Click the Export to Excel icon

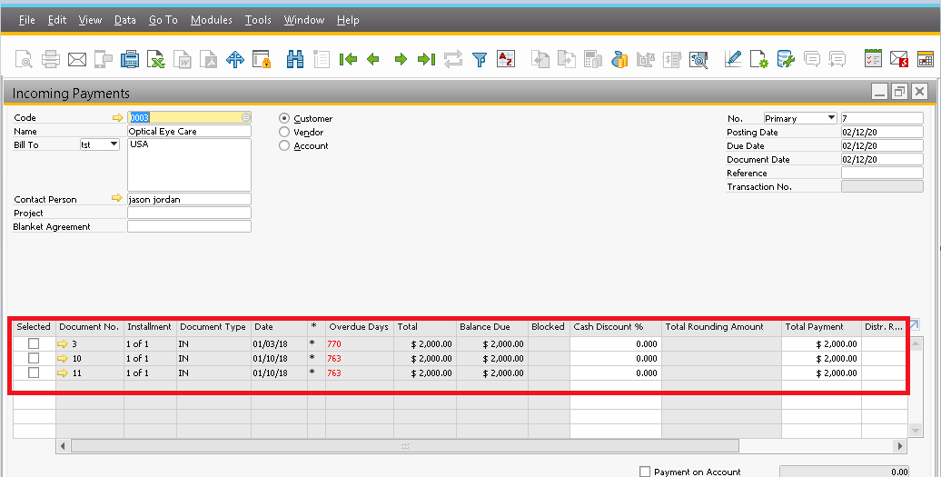click(x=156, y=59)
